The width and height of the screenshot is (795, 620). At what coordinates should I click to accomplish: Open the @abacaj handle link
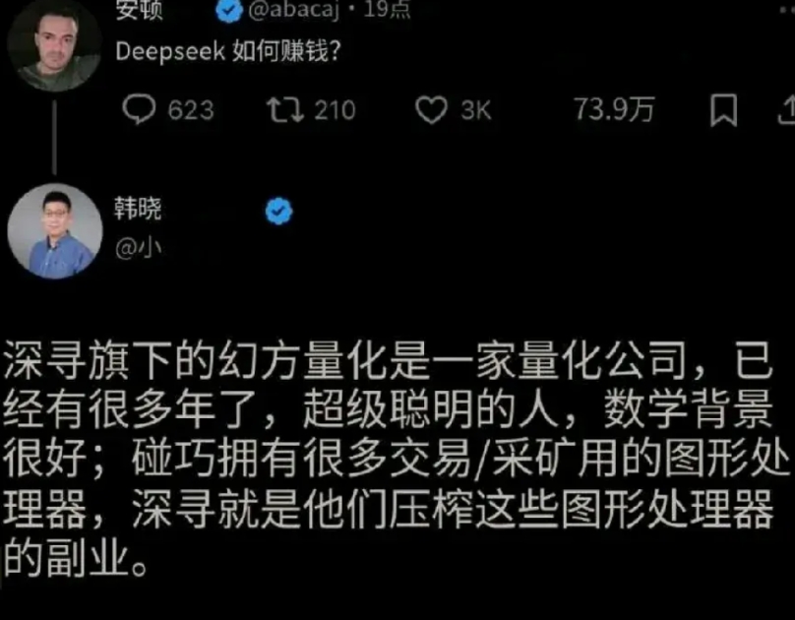[293, 10]
